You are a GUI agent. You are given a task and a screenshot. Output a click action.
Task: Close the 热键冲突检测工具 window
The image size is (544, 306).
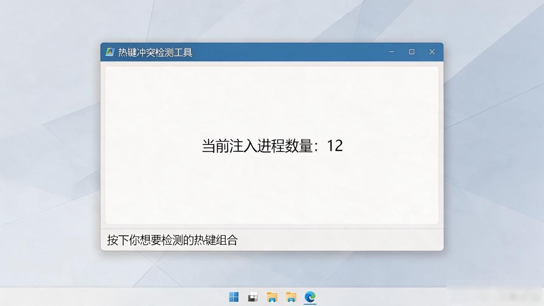point(432,52)
